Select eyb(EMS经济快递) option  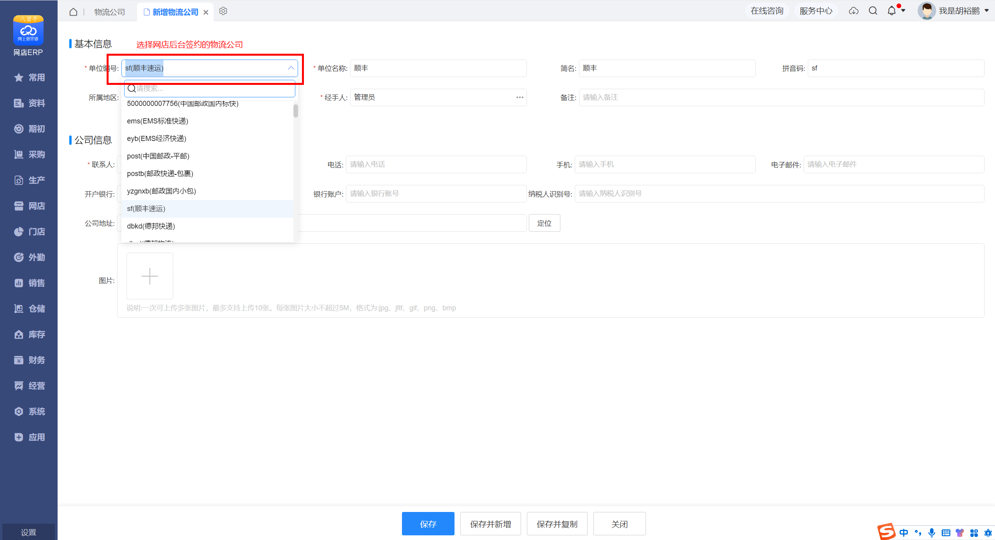[207, 139]
